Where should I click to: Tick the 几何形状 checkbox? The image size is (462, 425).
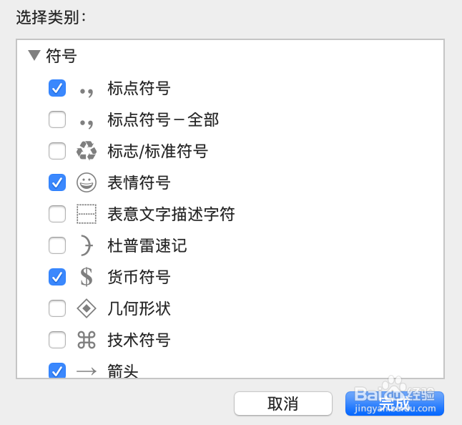[57, 308]
